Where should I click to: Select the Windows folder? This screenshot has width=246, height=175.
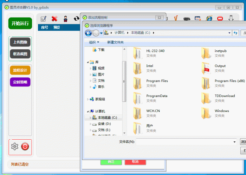[x=215, y=113]
